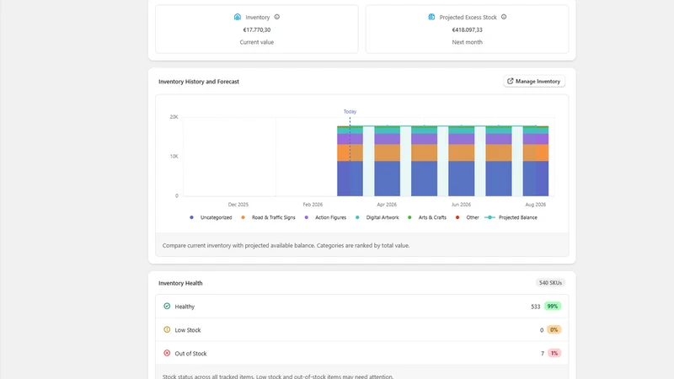This screenshot has width=674, height=379.
Task: Click the 1% out of stock badge
Action: click(554, 353)
